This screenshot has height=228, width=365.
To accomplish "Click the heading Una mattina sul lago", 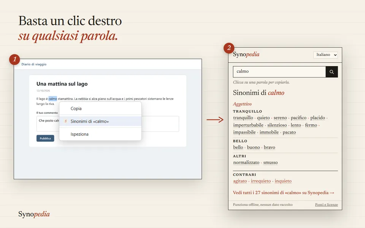I will [x=62, y=84].
